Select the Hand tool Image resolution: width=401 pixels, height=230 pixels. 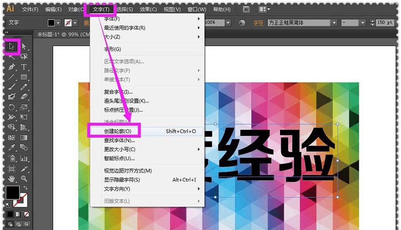12,178
